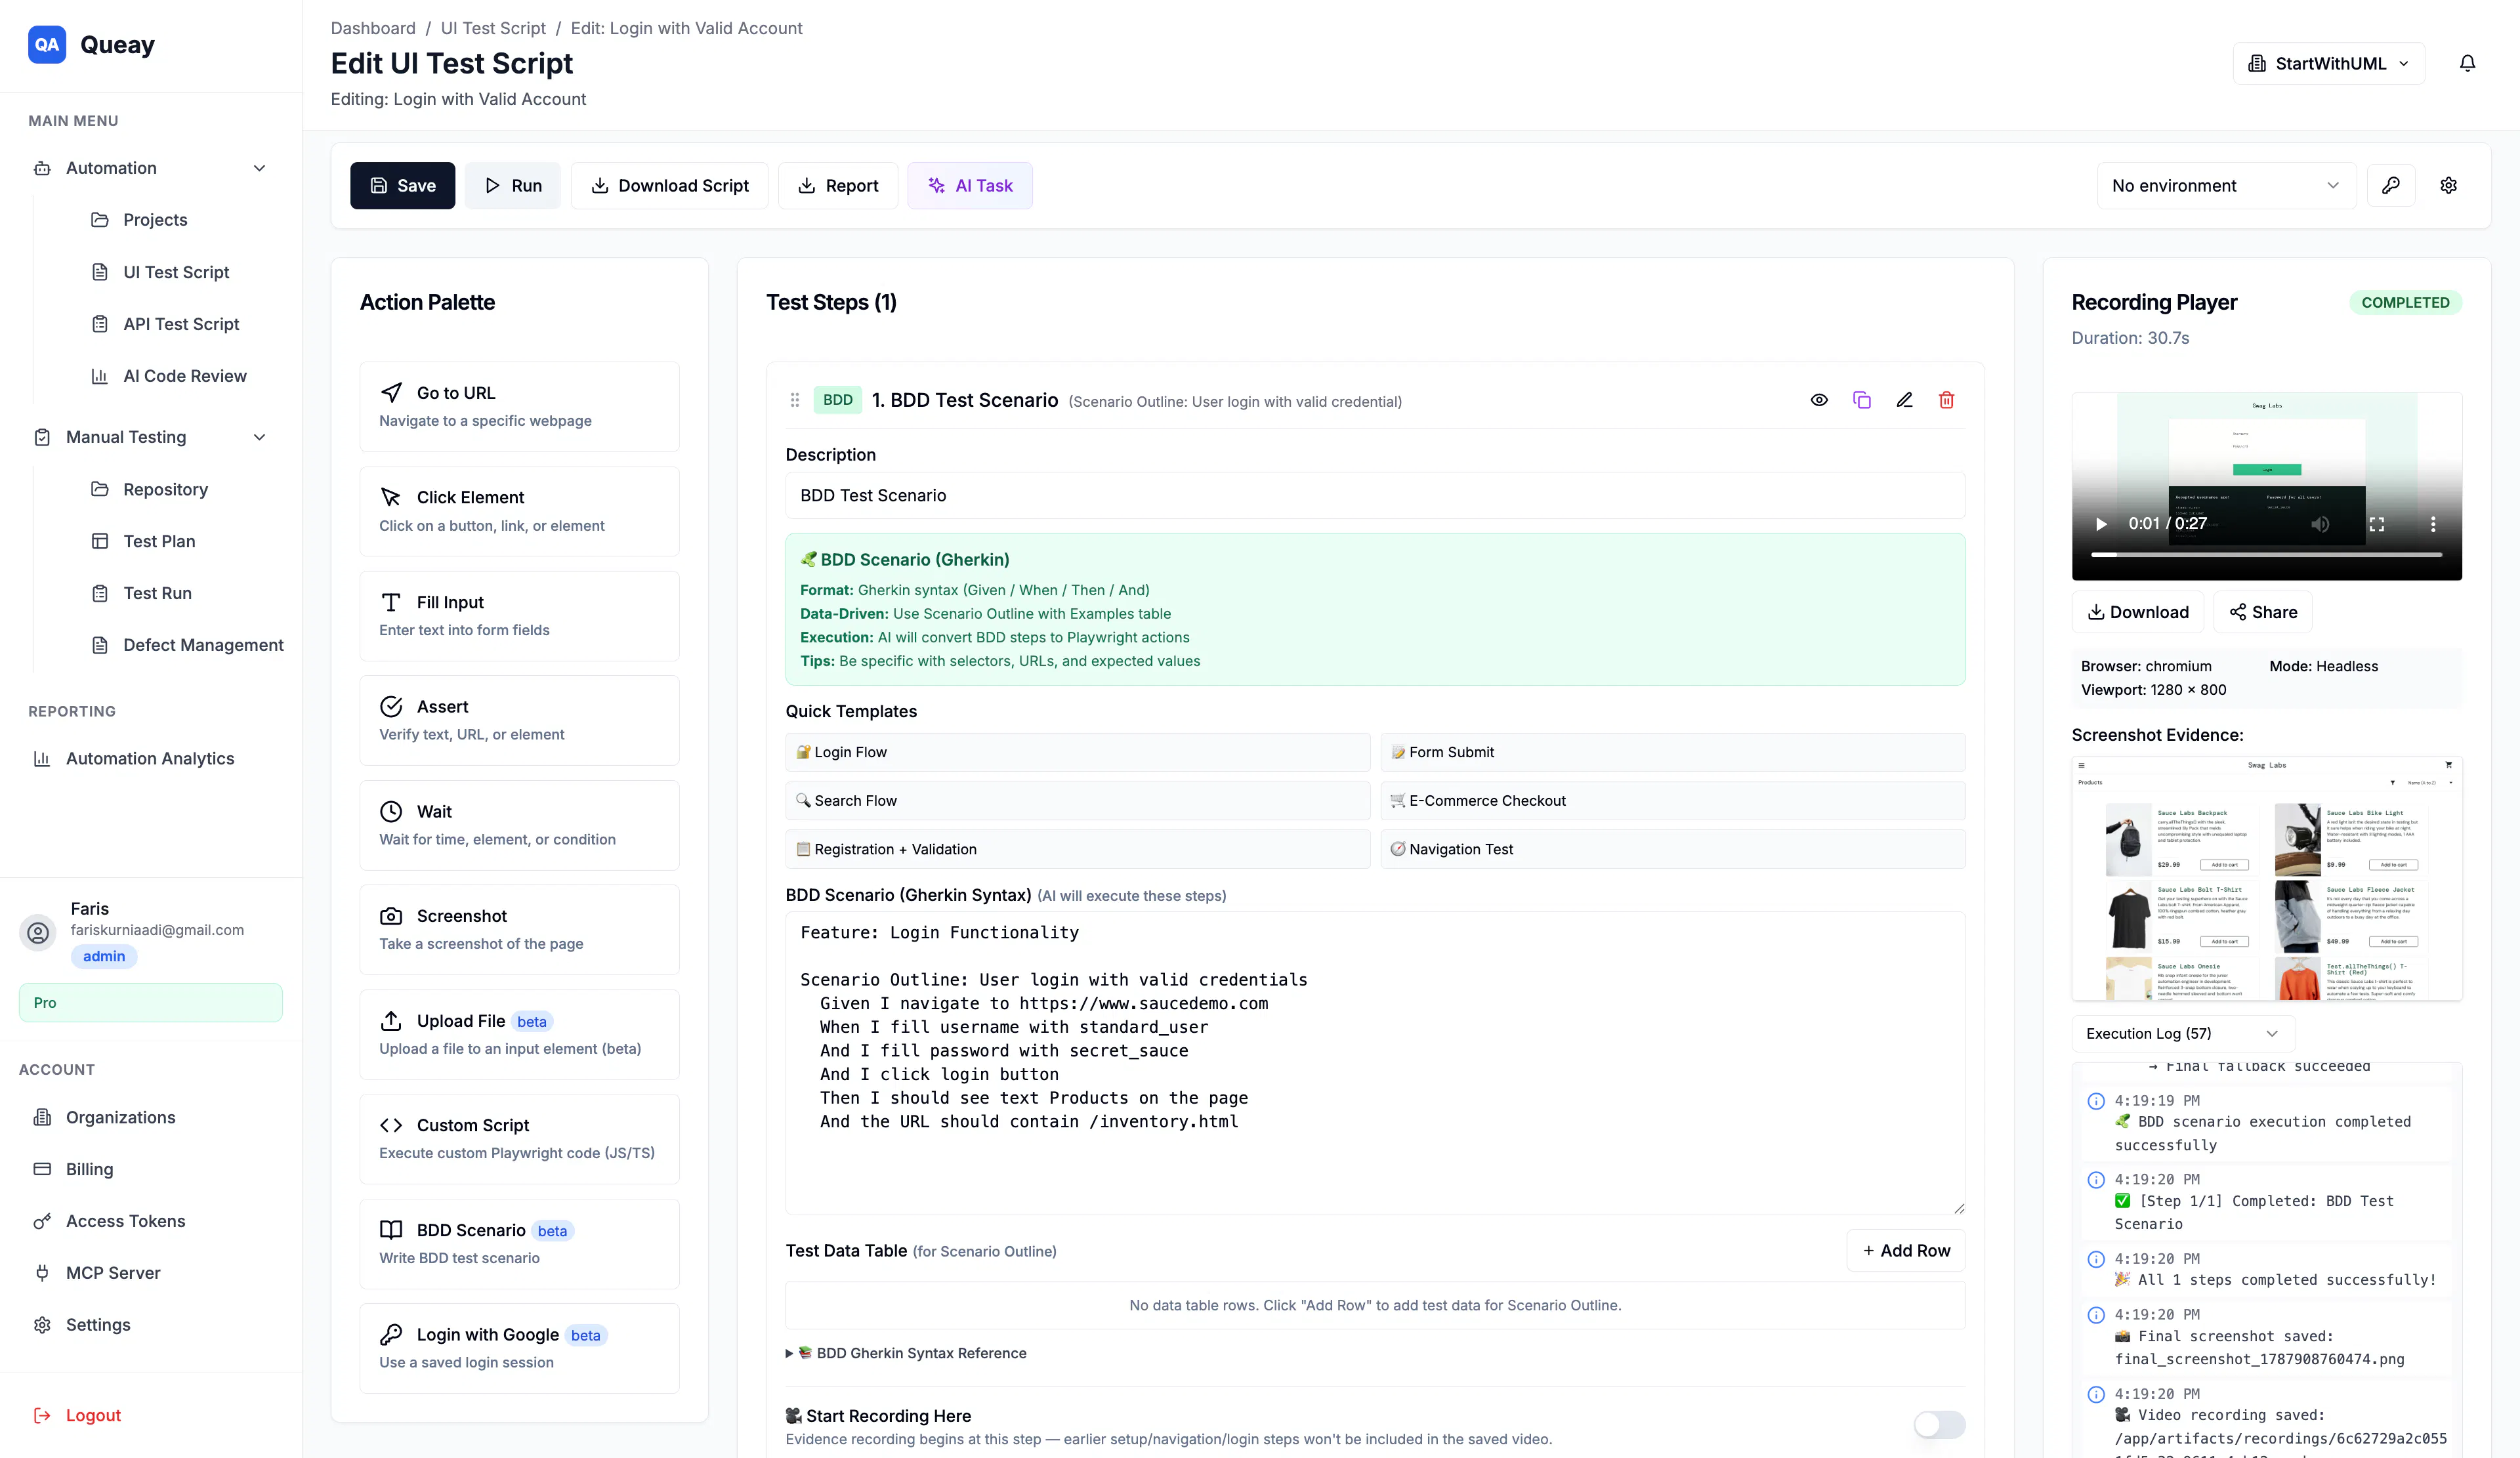Click the Save button

coord(402,185)
